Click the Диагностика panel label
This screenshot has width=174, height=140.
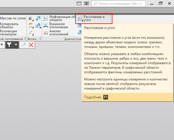click(x=73, y=39)
